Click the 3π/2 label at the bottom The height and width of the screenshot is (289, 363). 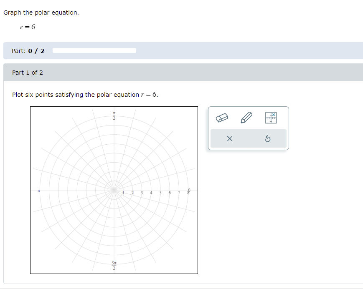click(114, 264)
